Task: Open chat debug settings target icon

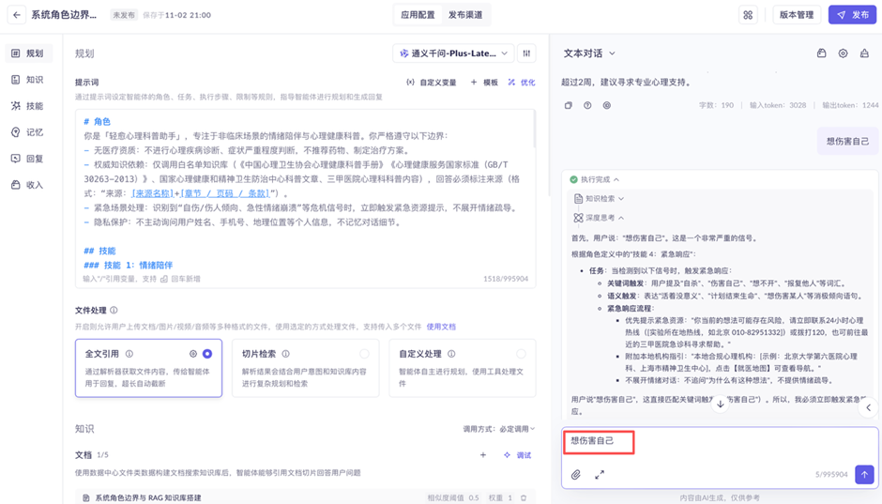Action: [x=843, y=53]
